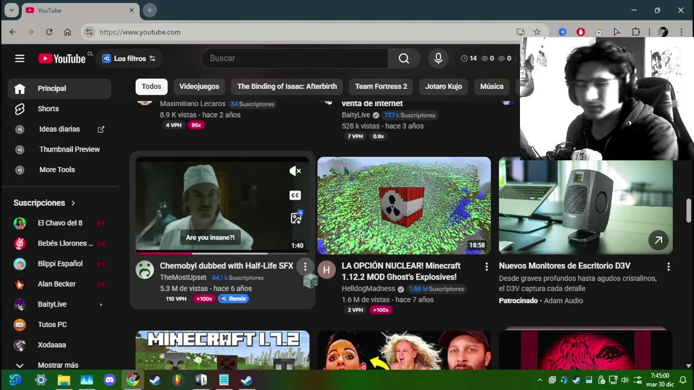The height and width of the screenshot is (390, 694).
Task: Open Tutos PC subscription channel
Action: pyautogui.click(x=60, y=324)
